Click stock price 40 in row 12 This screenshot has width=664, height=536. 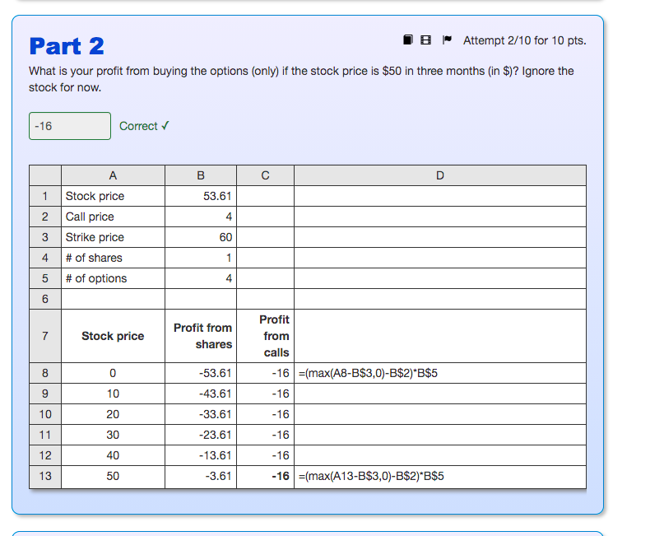pyautogui.click(x=113, y=455)
